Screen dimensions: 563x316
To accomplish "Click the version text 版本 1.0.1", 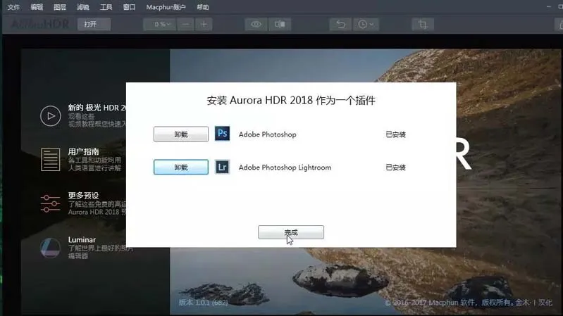I will (203, 303).
